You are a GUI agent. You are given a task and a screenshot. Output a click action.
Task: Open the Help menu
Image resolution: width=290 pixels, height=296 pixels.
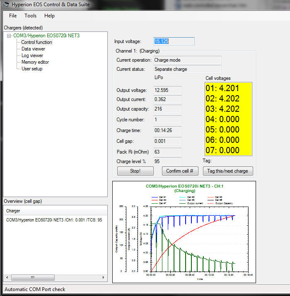49,16
